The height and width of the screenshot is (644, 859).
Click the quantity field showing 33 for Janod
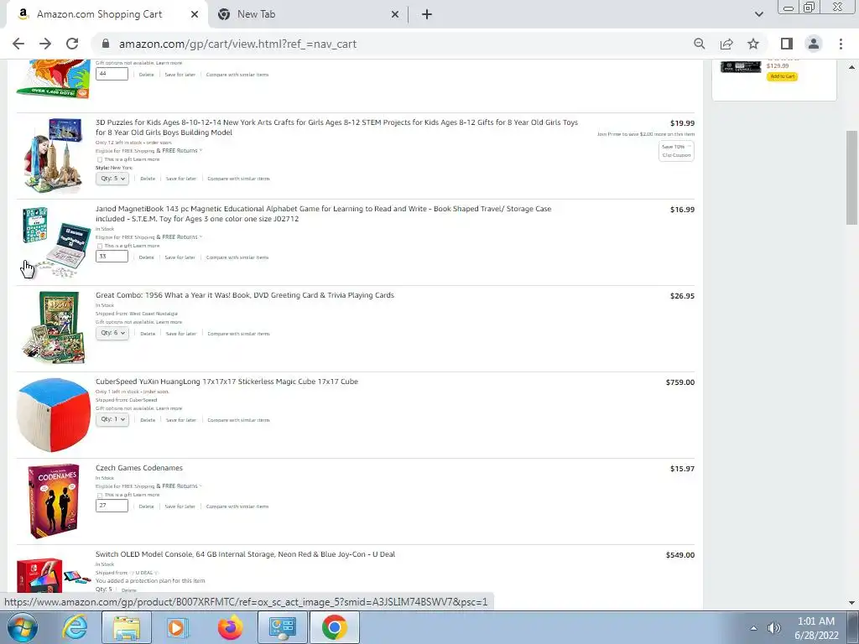(112, 257)
